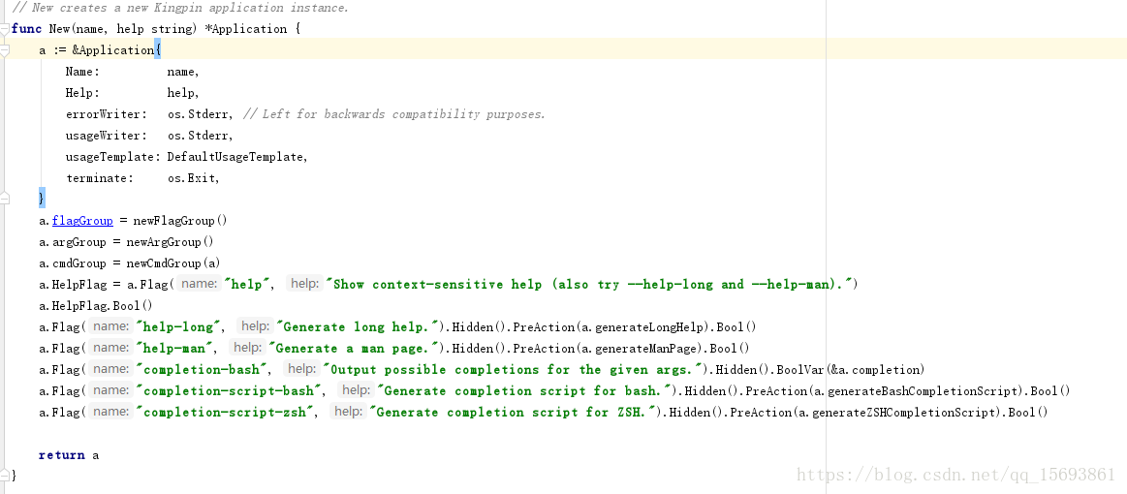Place the cursor on the &Application text
This screenshot has width=1127, height=494.
click(112, 50)
